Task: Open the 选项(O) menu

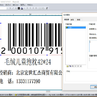Action: pyautogui.click(x=8, y=5)
